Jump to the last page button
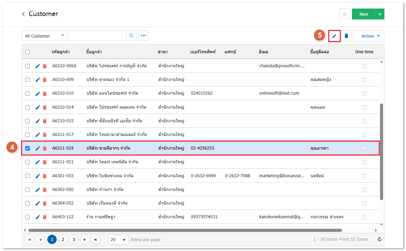This screenshot has width=406, height=251. (x=96, y=240)
